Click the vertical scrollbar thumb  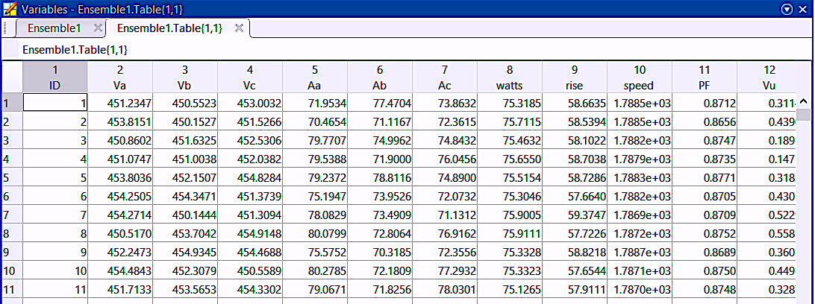(804, 114)
